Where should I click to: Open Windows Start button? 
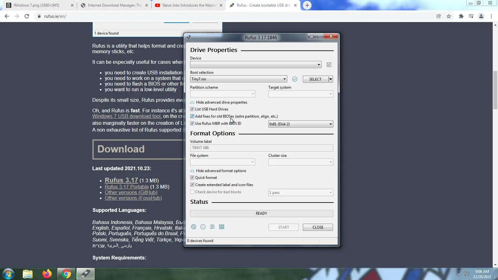point(8,274)
